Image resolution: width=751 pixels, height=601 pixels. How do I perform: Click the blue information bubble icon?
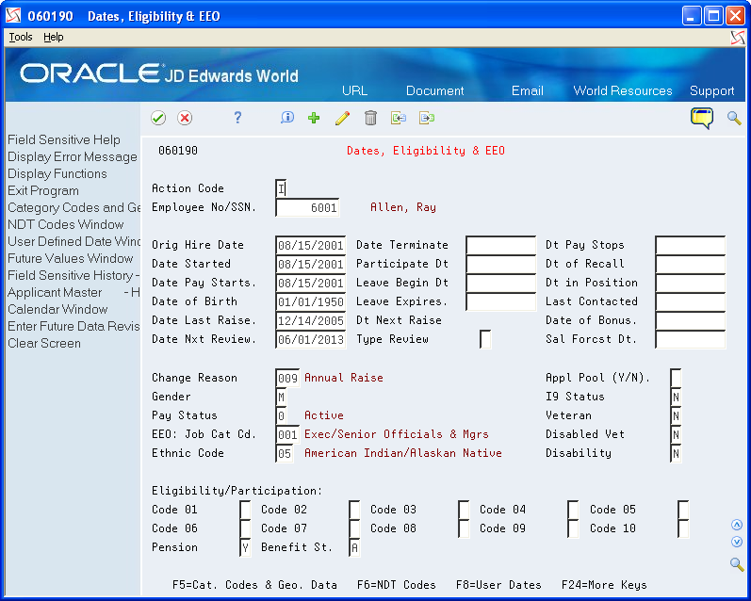click(x=287, y=118)
